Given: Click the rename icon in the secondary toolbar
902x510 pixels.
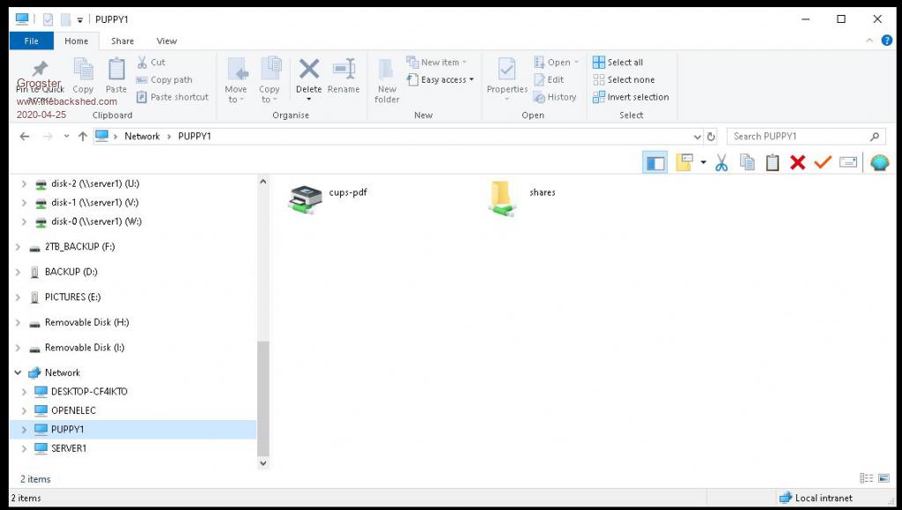Looking at the screenshot, I should (848, 163).
